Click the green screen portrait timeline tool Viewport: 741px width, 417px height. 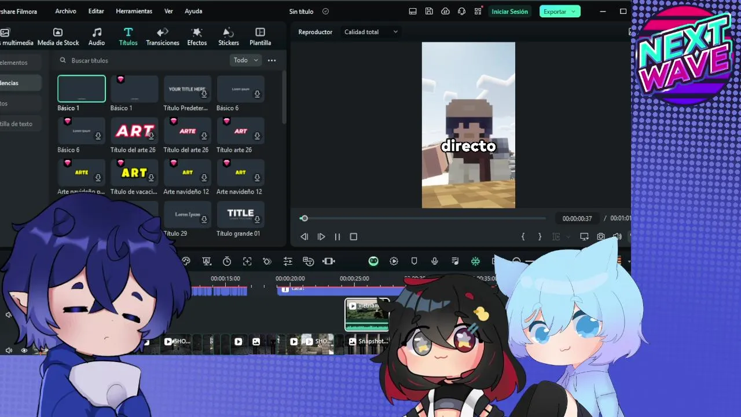point(207,261)
